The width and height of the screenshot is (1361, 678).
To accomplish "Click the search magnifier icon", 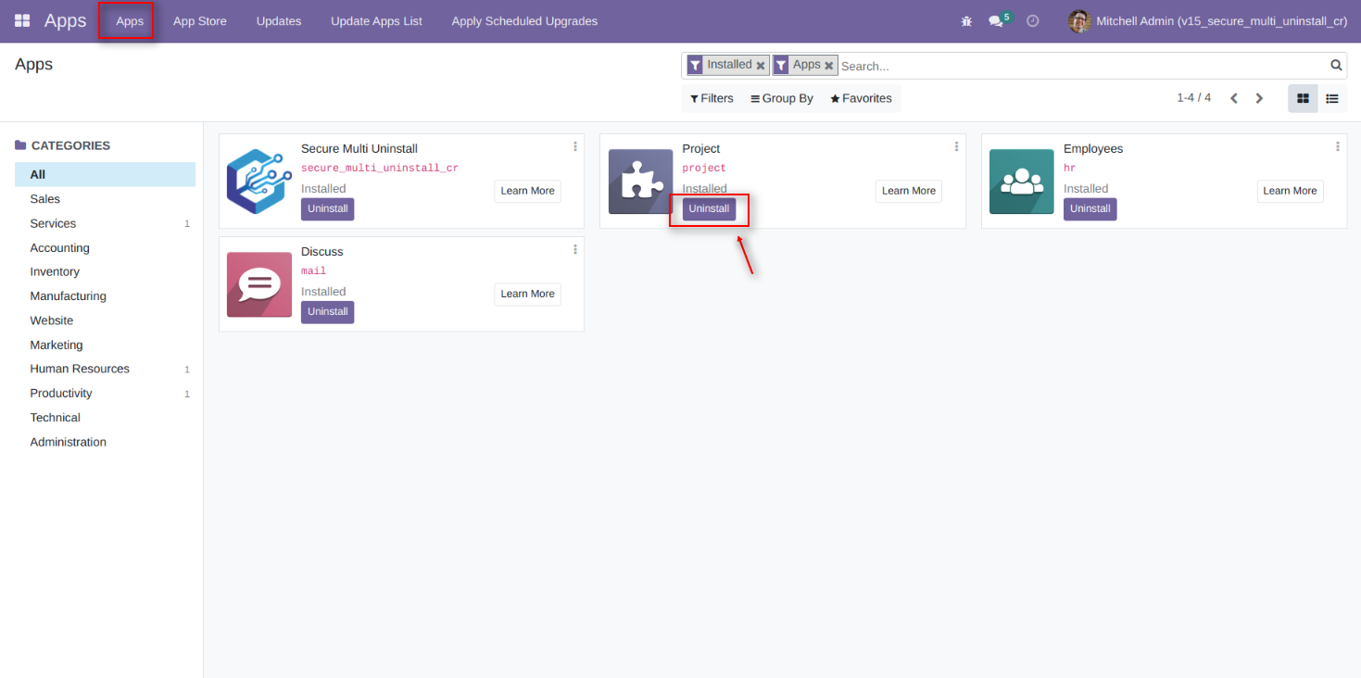I will [1336, 65].
